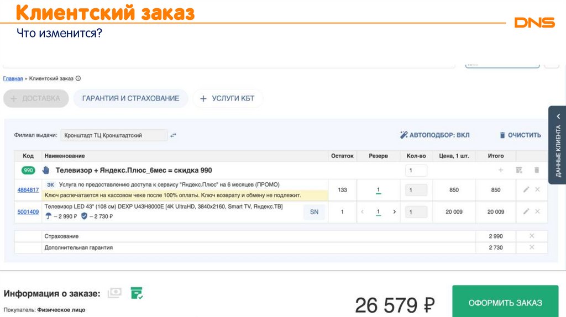Remove the Дополнительная гарантия line with its X
This screenshot has width=566, height=317.
point(532,247)
